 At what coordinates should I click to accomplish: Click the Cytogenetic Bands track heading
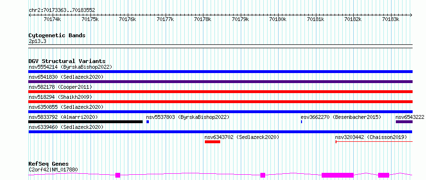[57, 35]
